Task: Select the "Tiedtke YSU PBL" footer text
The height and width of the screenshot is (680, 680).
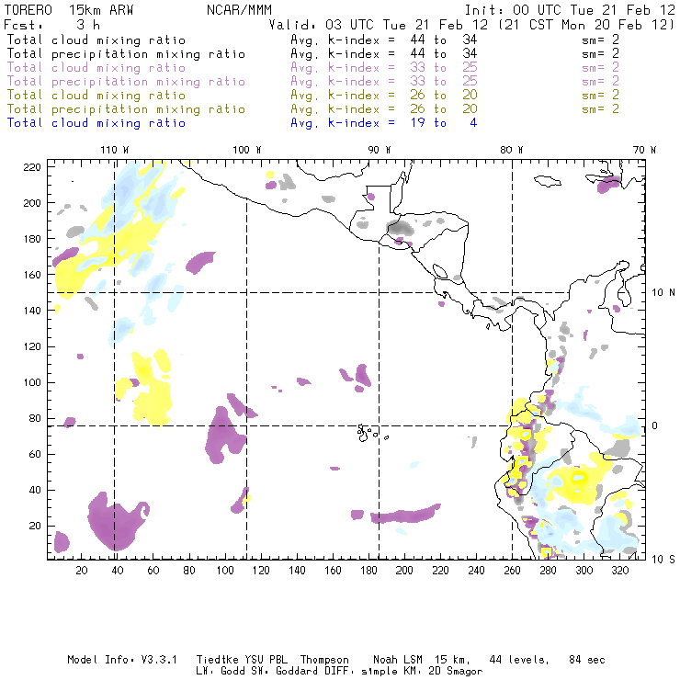Action: click(243, 660)
